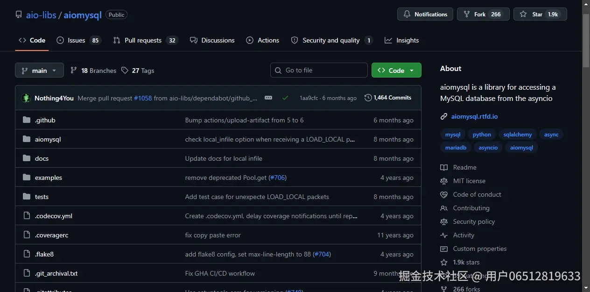Open commit 'Bump actions/upload-artifact from 5 to 6'
The width and height of the screenshot is (590, 292).
click(x=244, y=120)
